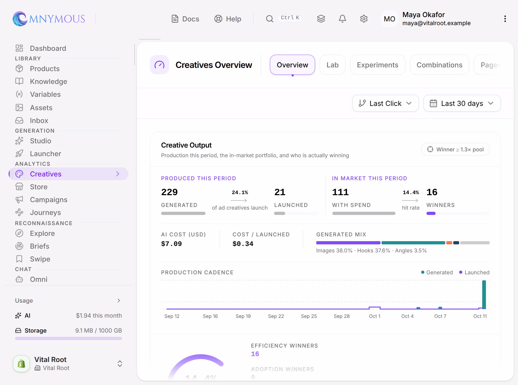
Task: Open settings gear in top bar
Action: [x=364, y=19]
